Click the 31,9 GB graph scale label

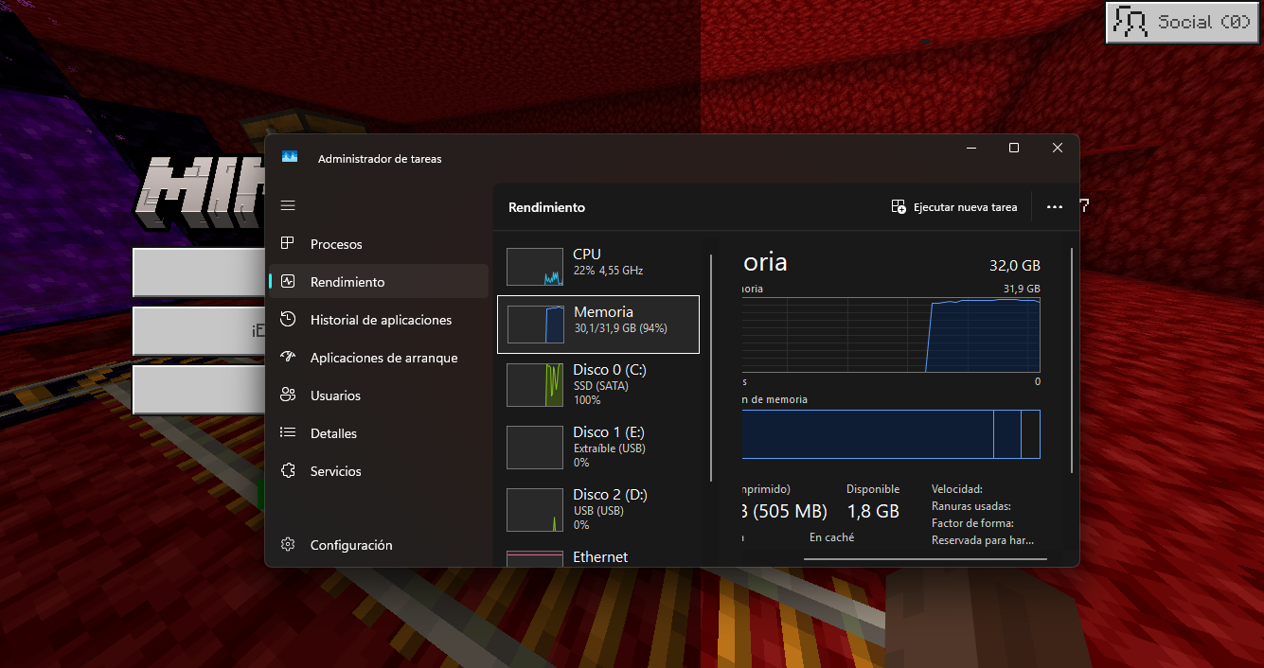tap(1022, 289)
